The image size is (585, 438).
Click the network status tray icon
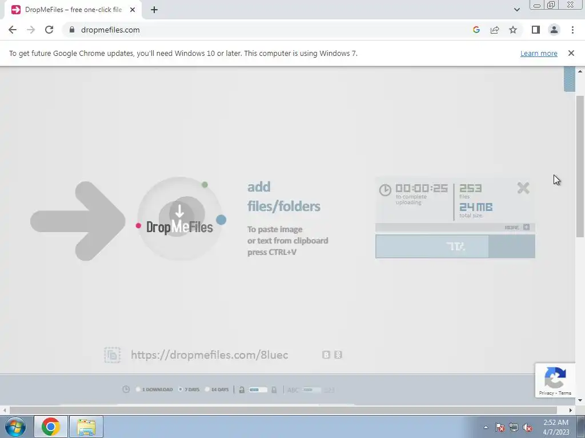point(514,427)
